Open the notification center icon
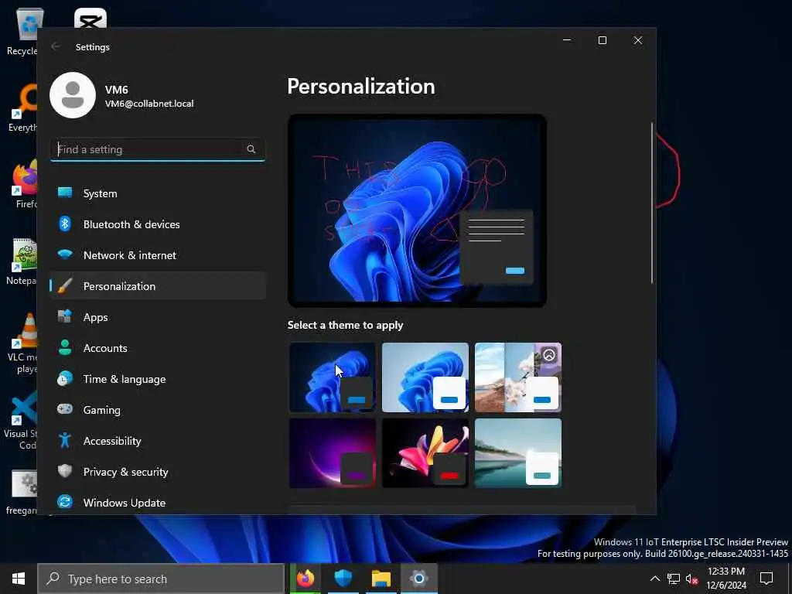792x594 pixels. click(766, 579)
